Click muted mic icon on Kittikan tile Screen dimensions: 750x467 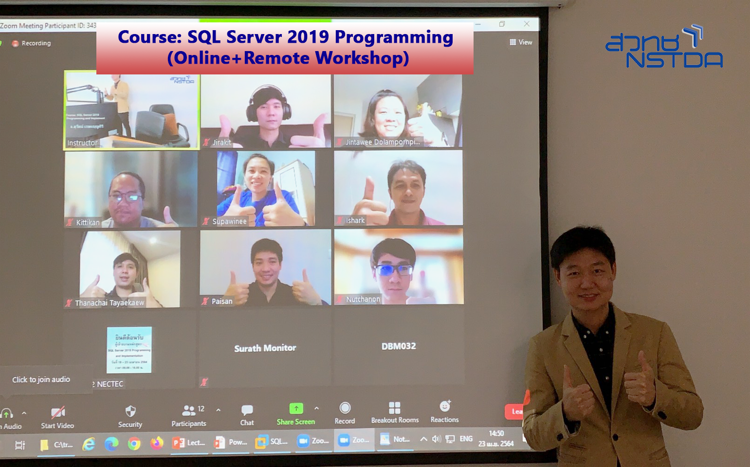(x=70, y=223)
